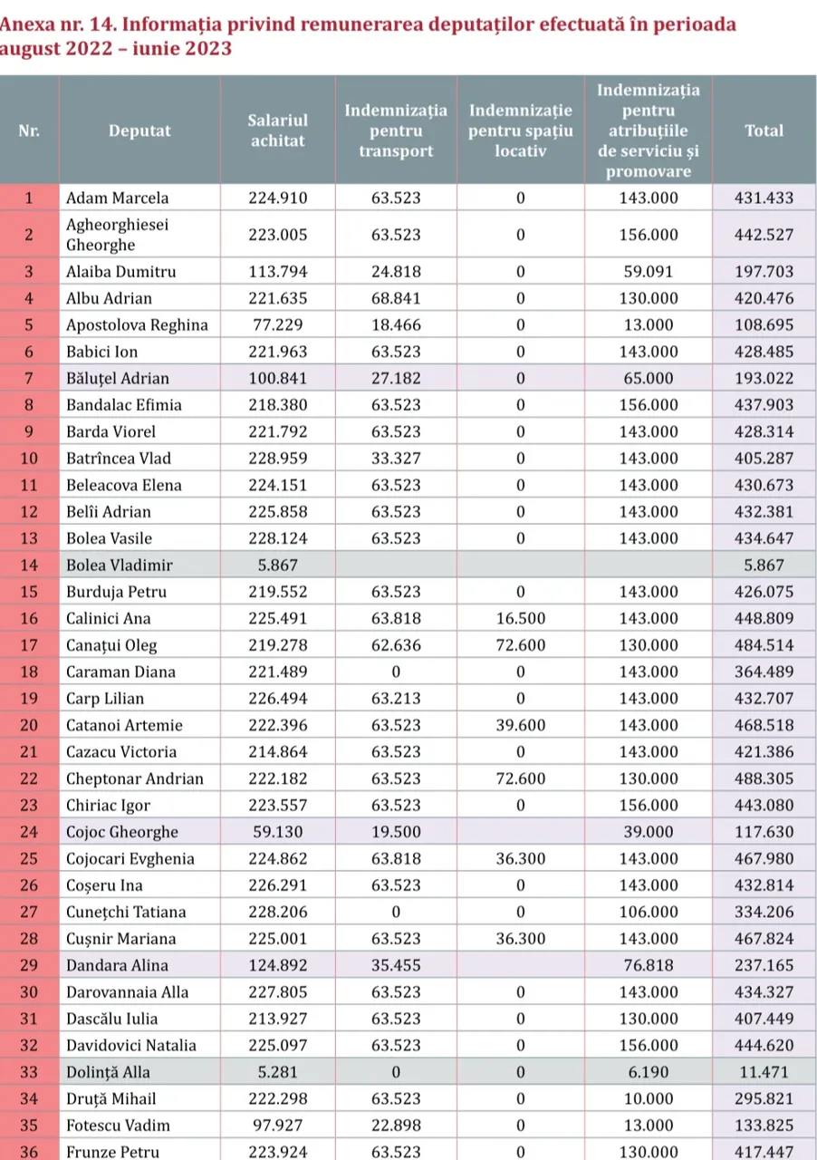This screenshot has width=817, height=1160.
Task: Click salary value 5.281 for Dolință Alla
Action: click(x=277, y=1072)
